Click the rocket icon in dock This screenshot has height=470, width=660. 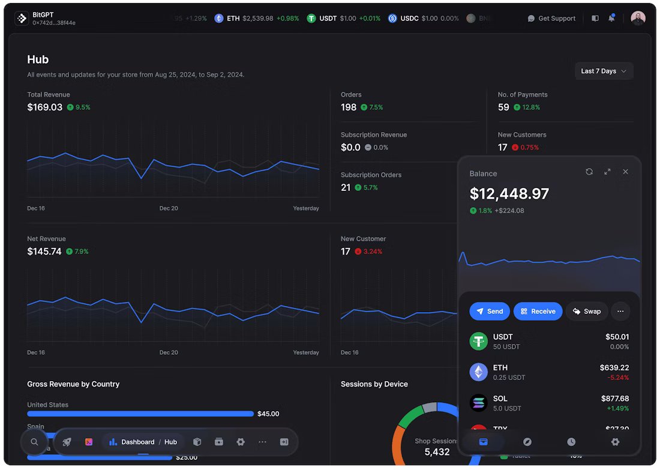pyautogui.click(x=67, y=442)
